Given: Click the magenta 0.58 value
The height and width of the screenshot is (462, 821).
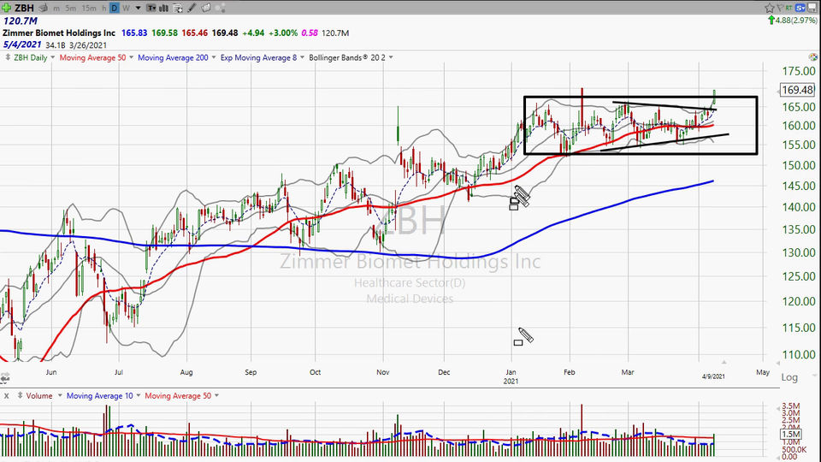Looking at the screenshot, I should pyautogui.click(x=310, y=33).
